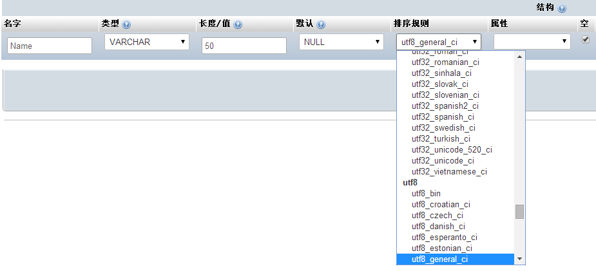The height and width of the screenshot is (271, 596).
Task: Open the VARCHAR type dropdown
Action: coord(147,42)
